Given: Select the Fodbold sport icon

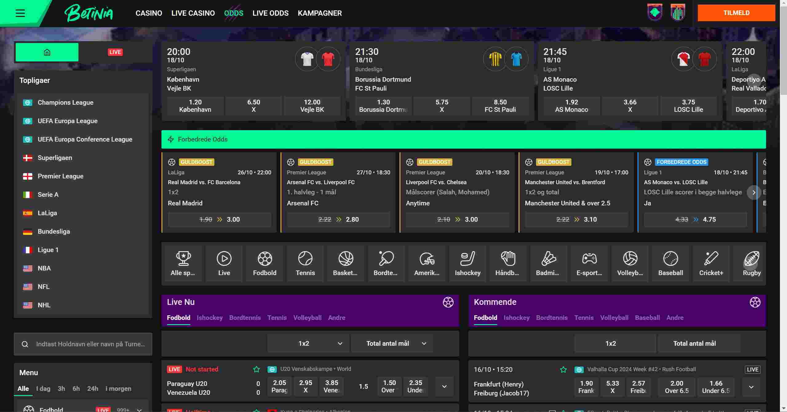Looking at the screenshot, I should pos(264,263).
